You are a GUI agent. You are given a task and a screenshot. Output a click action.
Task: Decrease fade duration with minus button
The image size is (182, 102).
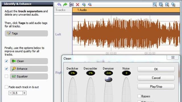(11, 93)
